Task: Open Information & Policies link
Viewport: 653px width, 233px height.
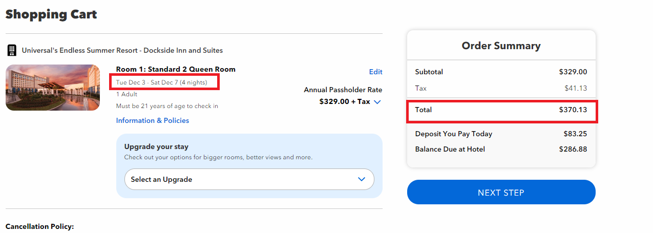Action: tap(152, 120)
